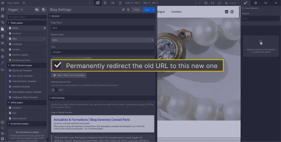Open the Add elements panel plus icon
The image size is (281, 142).
(2, 9)
